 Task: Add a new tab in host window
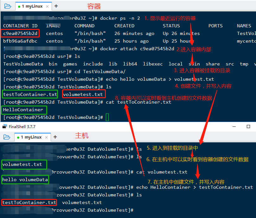point(55,137)
